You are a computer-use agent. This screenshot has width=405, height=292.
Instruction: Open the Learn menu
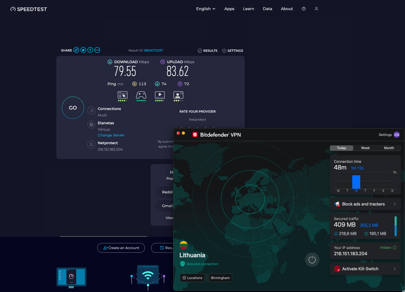(248, 9)
